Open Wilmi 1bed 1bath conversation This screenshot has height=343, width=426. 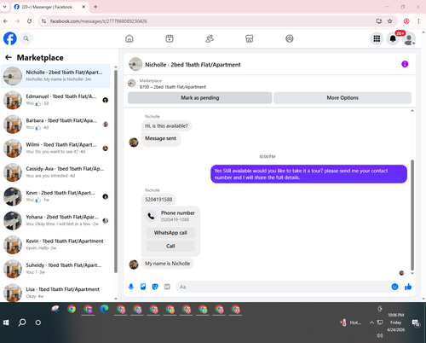point(56,148)
